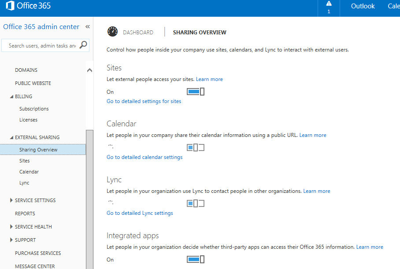Click Learn more link for Calendar

point(313,135)
